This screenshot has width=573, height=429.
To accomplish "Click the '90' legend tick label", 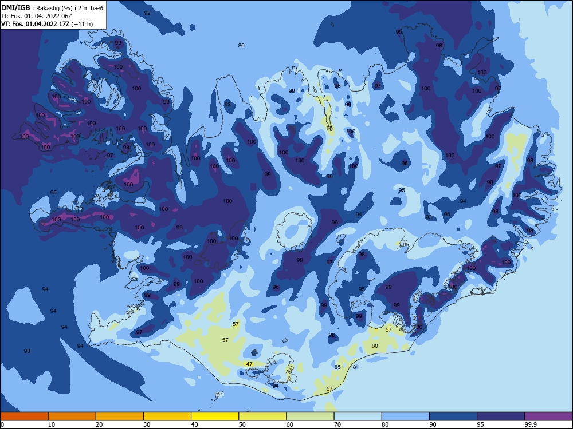I will (433, 424).
